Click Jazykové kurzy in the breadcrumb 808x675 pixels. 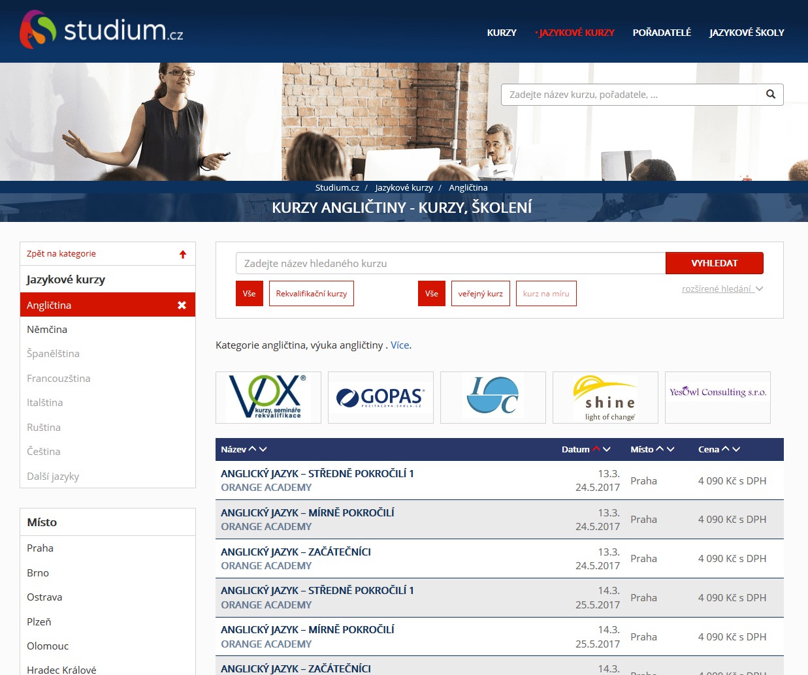click(x=404, y=187)
